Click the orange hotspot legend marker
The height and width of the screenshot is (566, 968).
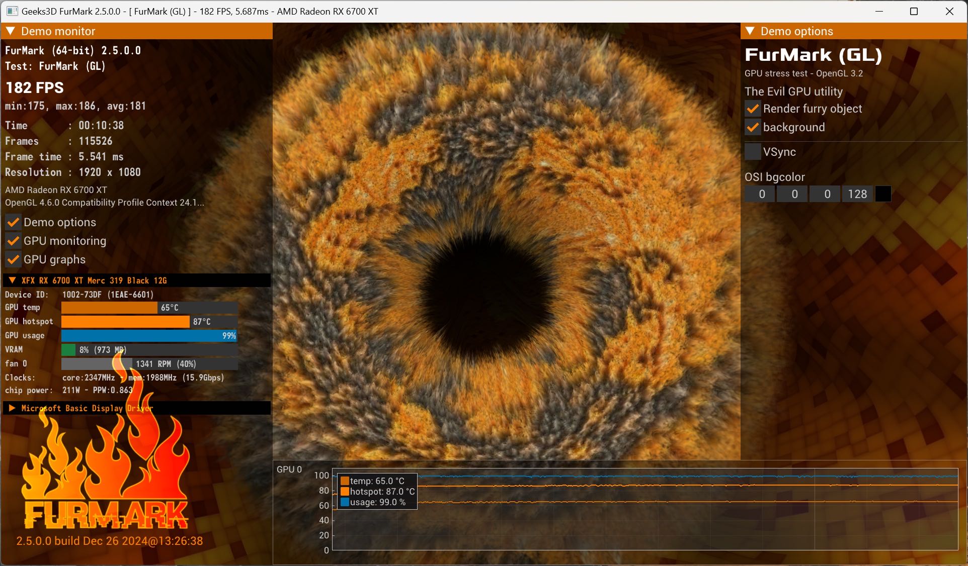[345, 492]
